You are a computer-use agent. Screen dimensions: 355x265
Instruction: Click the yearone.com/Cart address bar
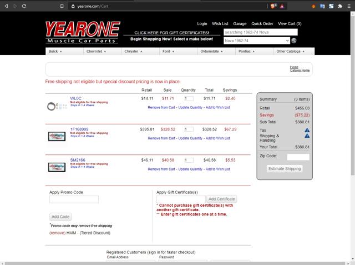click(168, 6)
